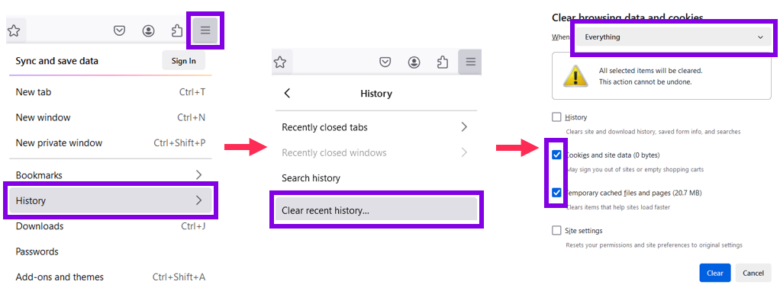
Task: Click the Sign In button
Action: [184, 61]
